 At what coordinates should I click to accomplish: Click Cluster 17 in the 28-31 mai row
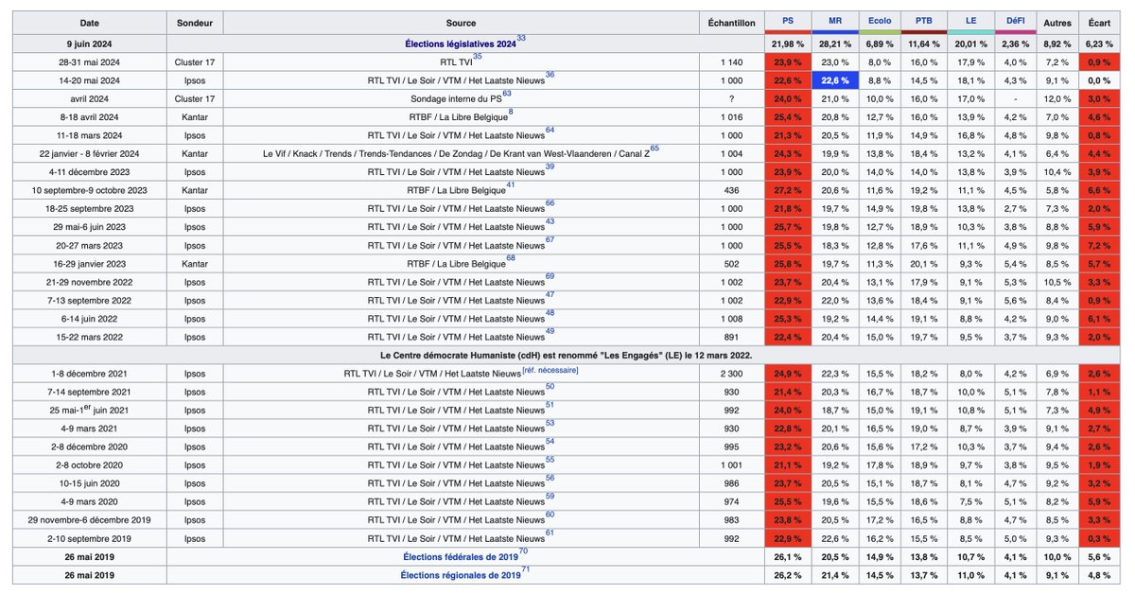[x=195, y=62]
